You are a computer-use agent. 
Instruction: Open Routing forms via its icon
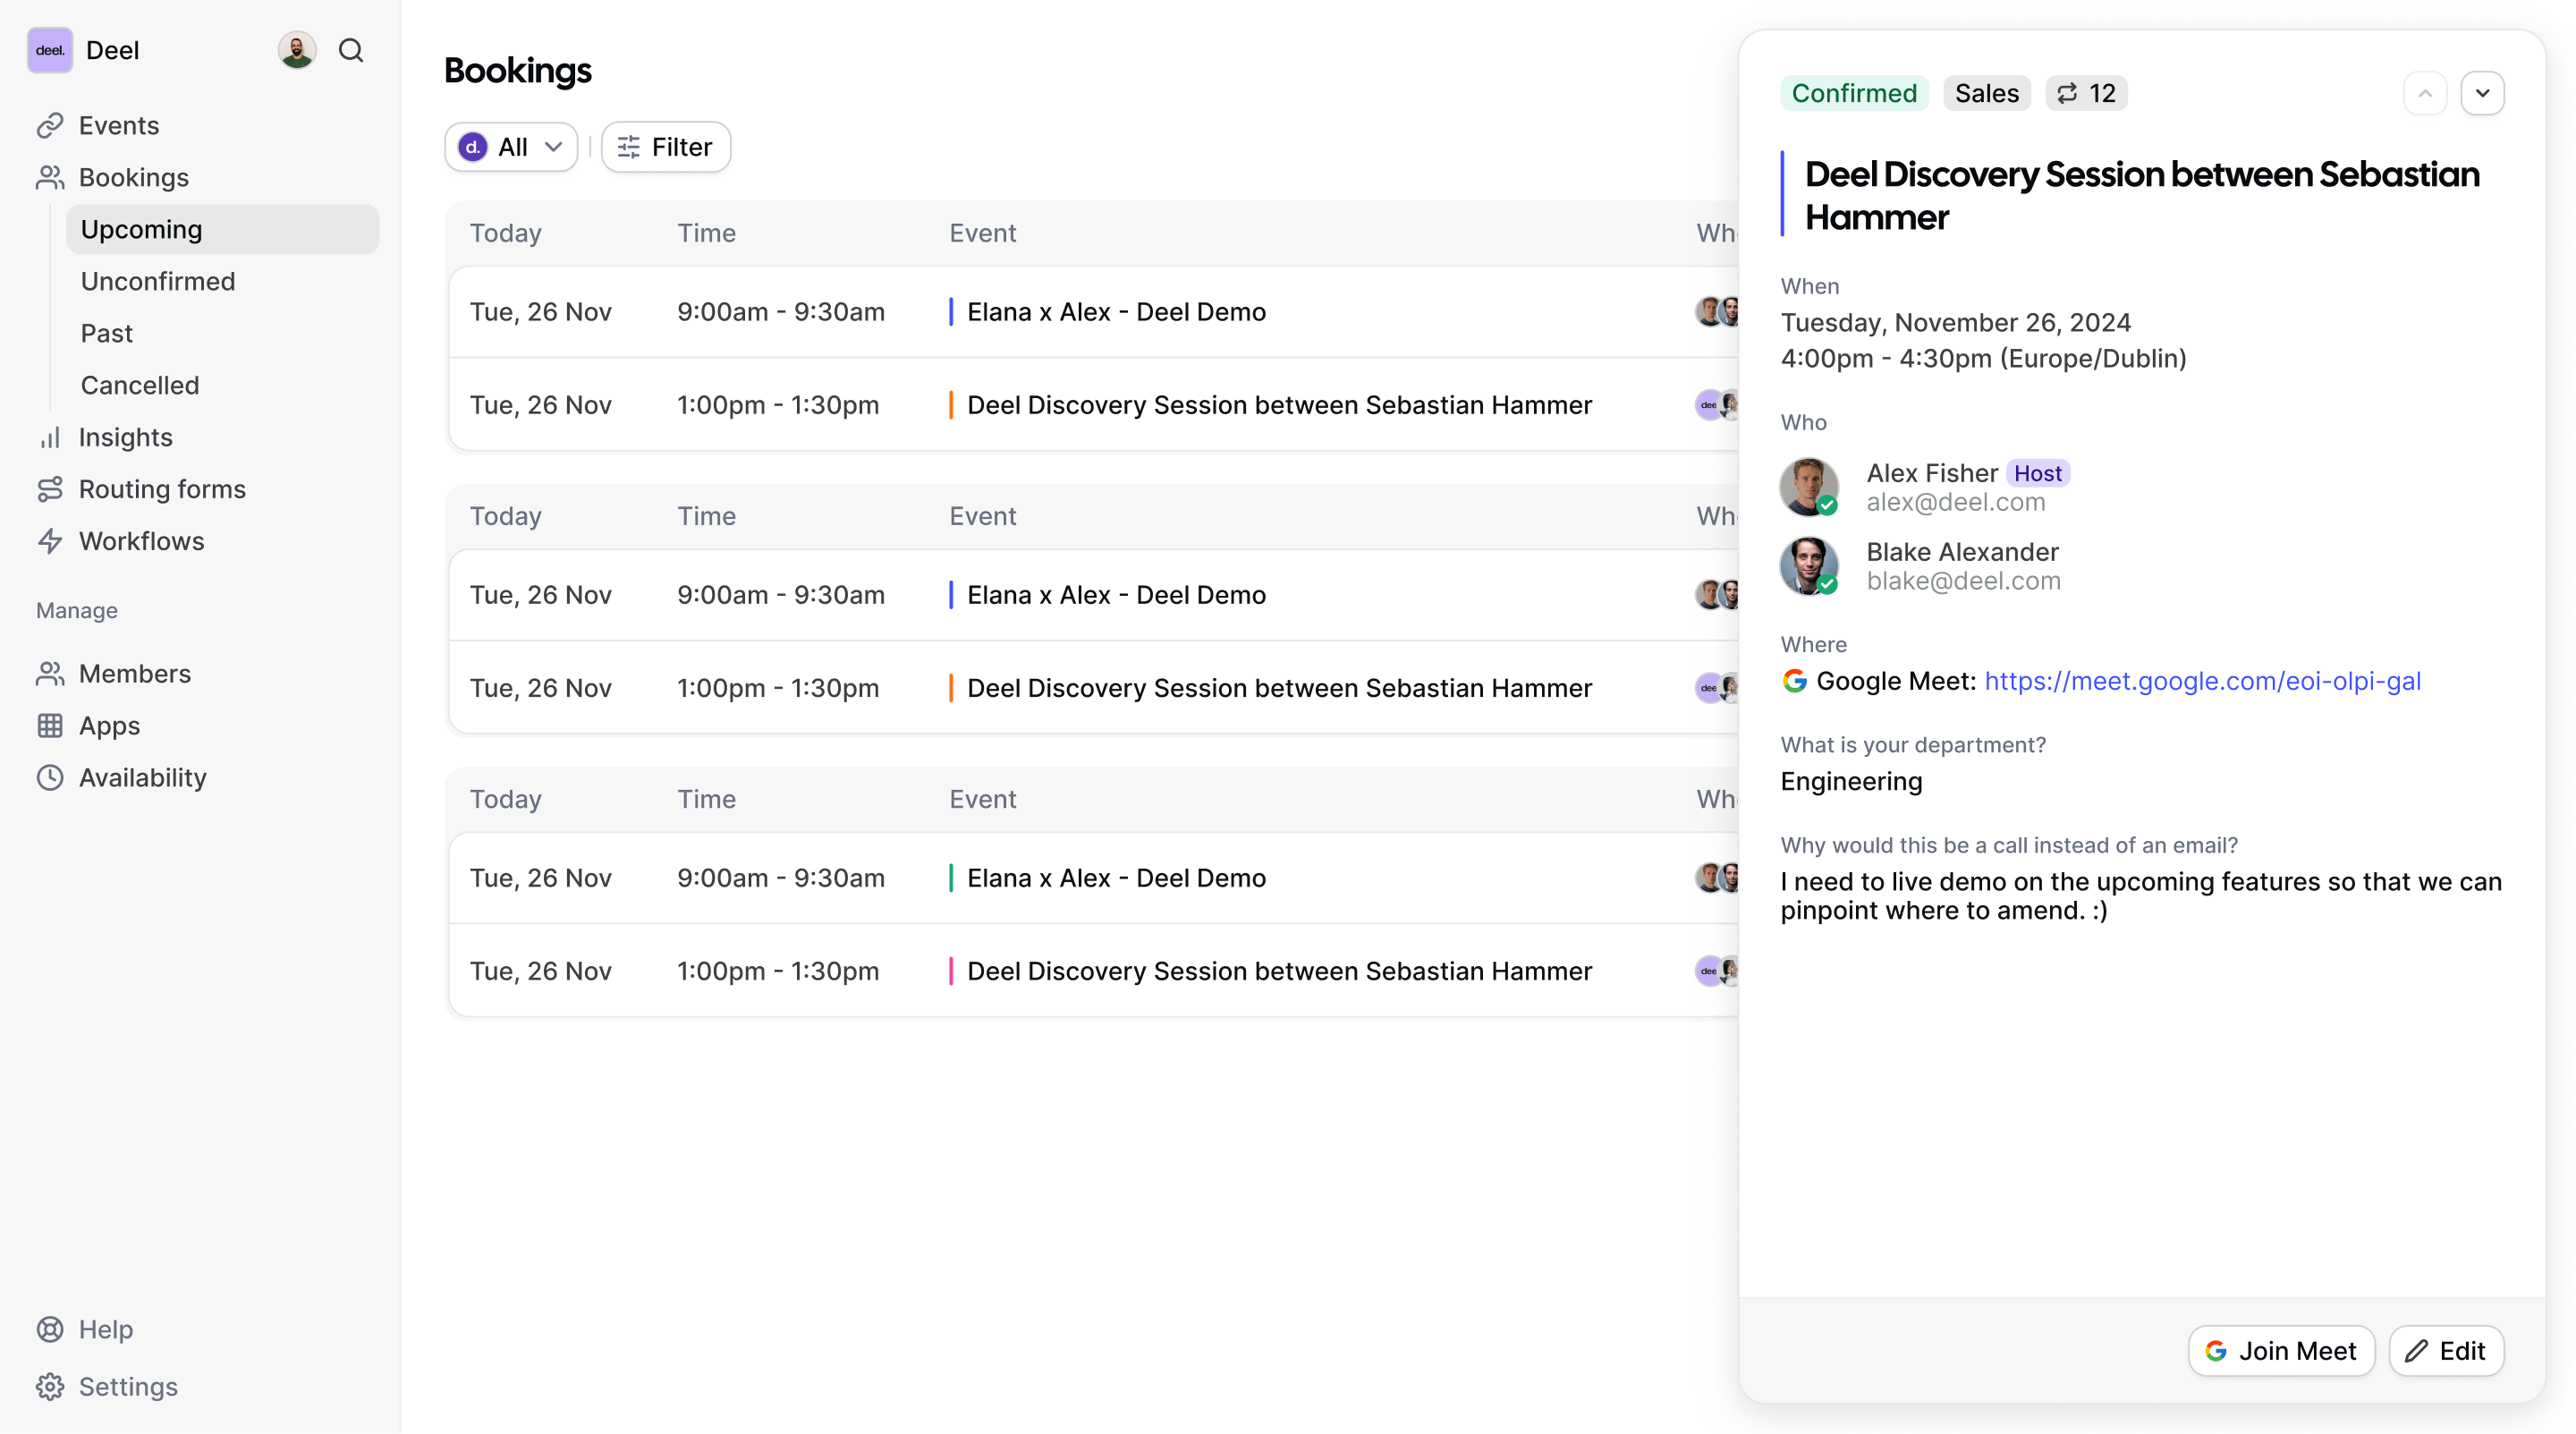coord(50,489)
